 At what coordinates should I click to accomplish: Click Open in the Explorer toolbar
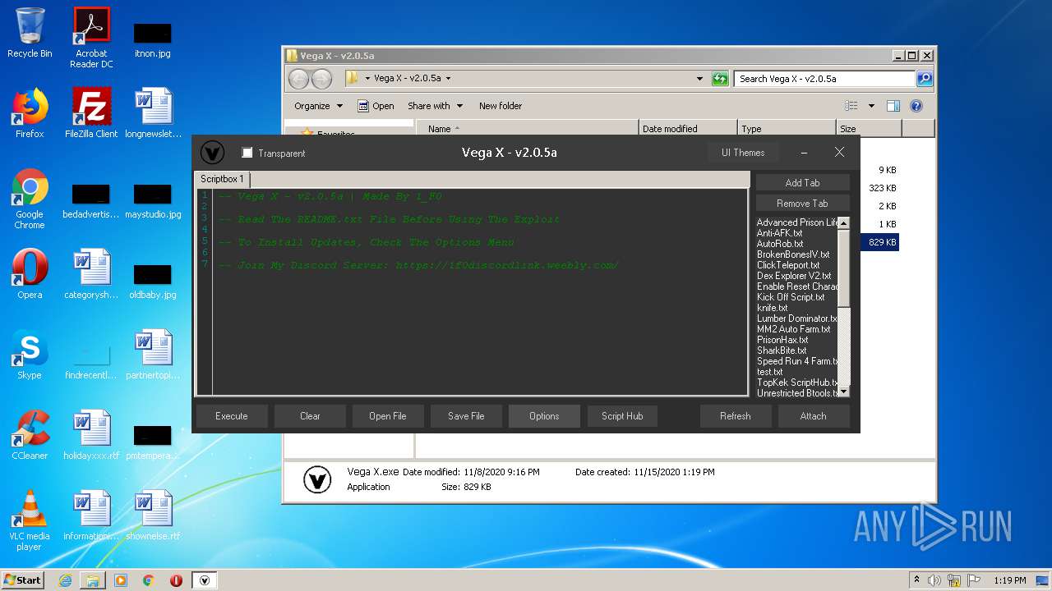[376, 106]
